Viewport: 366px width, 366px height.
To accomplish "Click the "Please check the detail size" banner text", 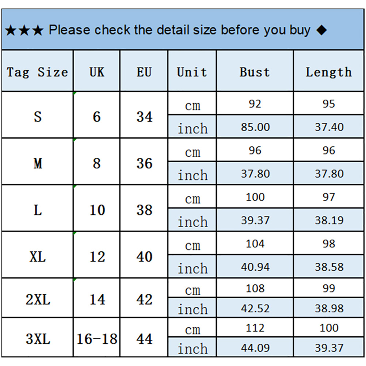I will coord(179,30).
